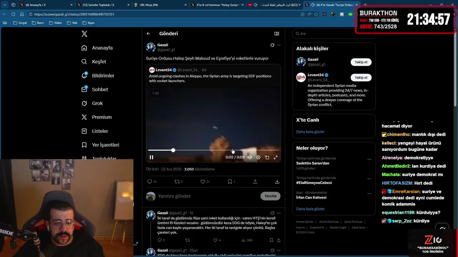This screenshot has width=458, height=257.
Task: Open Gizlilik Politikası footer link
Action: 328,222
